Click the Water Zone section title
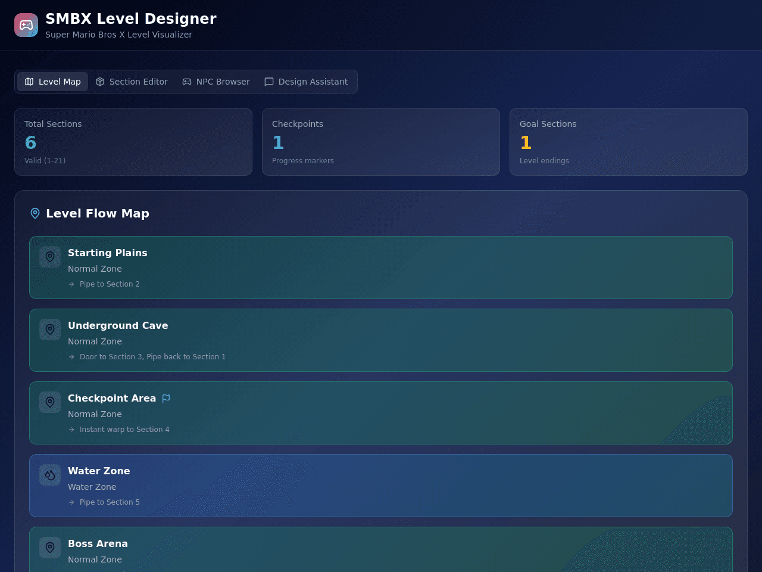The width and height of the screenshot is (762, 572). click(99, 471)
